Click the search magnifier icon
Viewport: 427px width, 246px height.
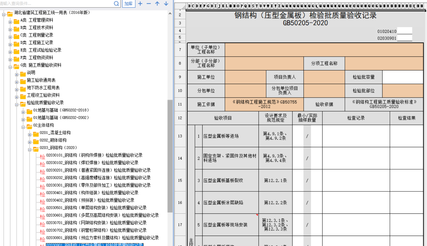(x=116, y=4)
